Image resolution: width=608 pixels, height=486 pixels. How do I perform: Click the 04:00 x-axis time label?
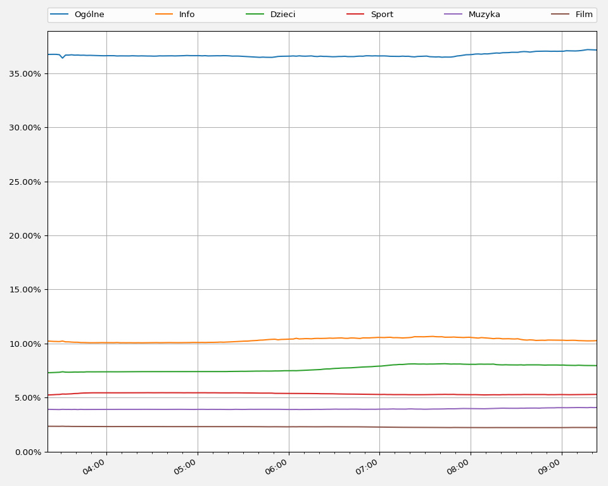tap(94, 467)
